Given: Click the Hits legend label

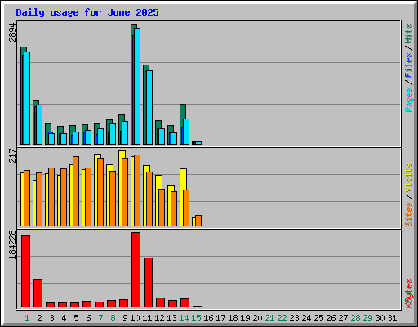Looking at the screenshot, I should pos(409,34).
